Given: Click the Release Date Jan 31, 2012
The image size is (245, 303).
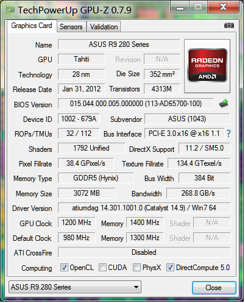Looking at the screenshot, I should (82, 89).
